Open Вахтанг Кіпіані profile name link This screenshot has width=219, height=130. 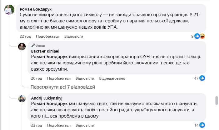click(x=45, y=51)
